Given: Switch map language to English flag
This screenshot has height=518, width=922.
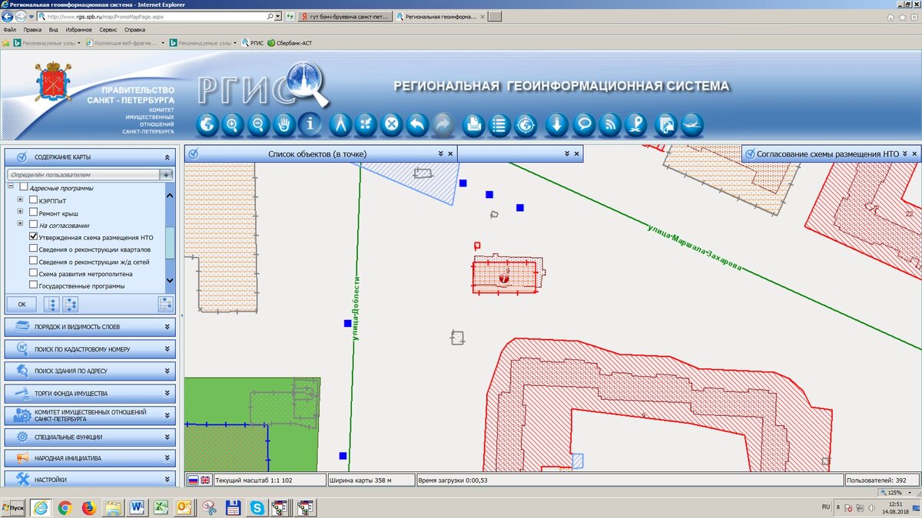Looking at the screenshot, I should point(205,480).
